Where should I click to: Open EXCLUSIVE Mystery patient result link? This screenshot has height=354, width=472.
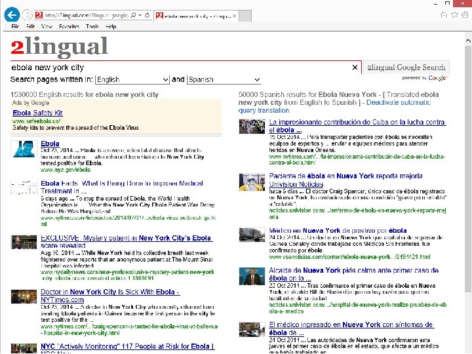(127, 241)
